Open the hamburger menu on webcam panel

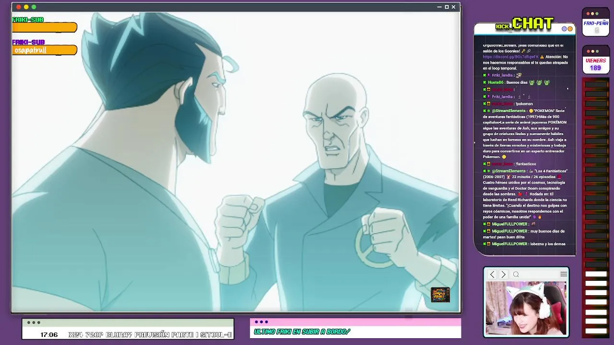tap(564, 274)
